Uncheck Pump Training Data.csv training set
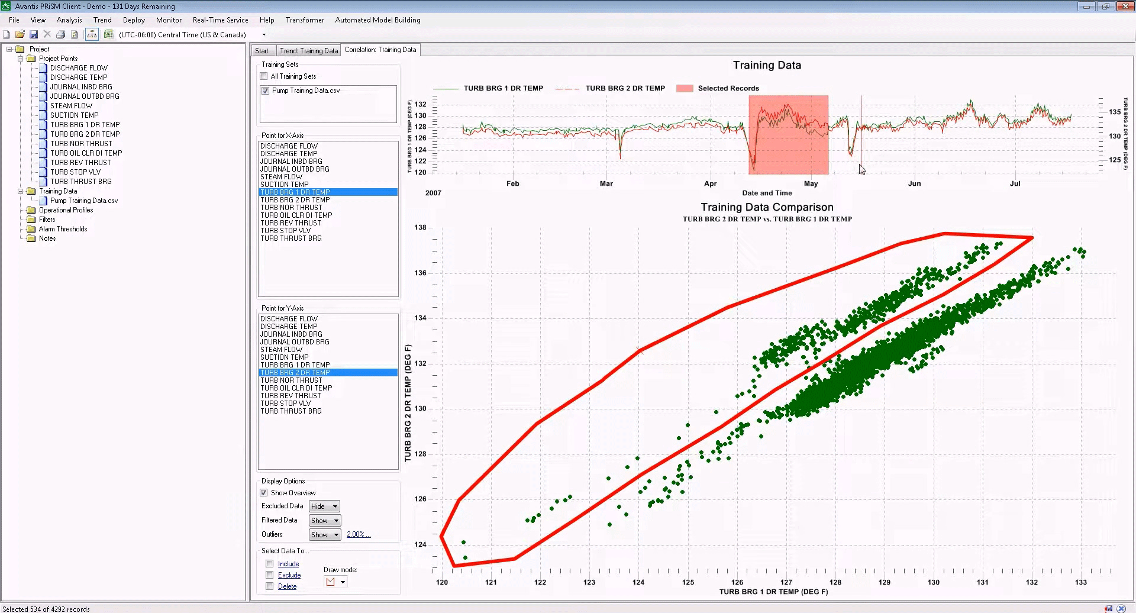This screenshot has height=613, width=1136. tap(265, 91)
